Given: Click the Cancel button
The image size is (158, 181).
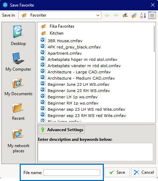Looking at the screenshot, I should (144, 172).
